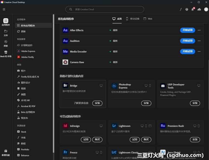The height and width of the screenshot is (160, 209).
Task: Start trial (开始试用) for After Effects
Action: pos(188,30)
